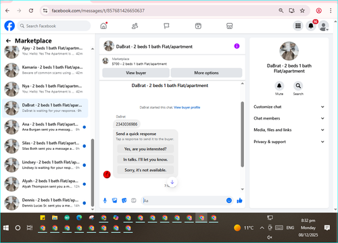Open the Friends icon in top navigation
The image size is (338, 243).
coord(135,26)
